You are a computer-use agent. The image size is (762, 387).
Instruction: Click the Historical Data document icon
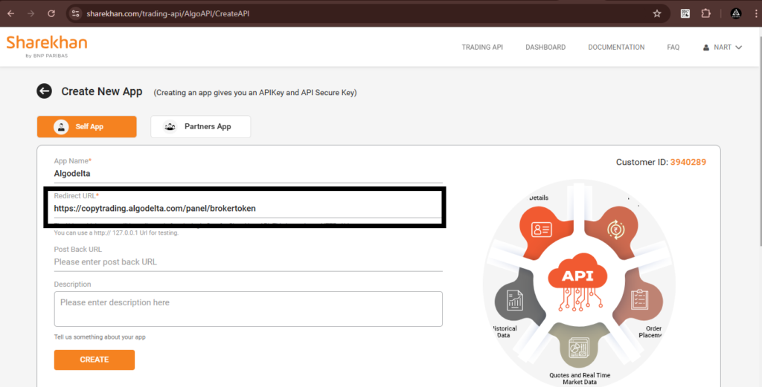[x=515, y=301]
